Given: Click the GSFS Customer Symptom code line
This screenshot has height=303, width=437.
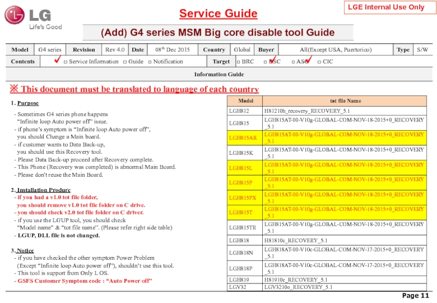Looking at the screenshot, I should [83, 281].
